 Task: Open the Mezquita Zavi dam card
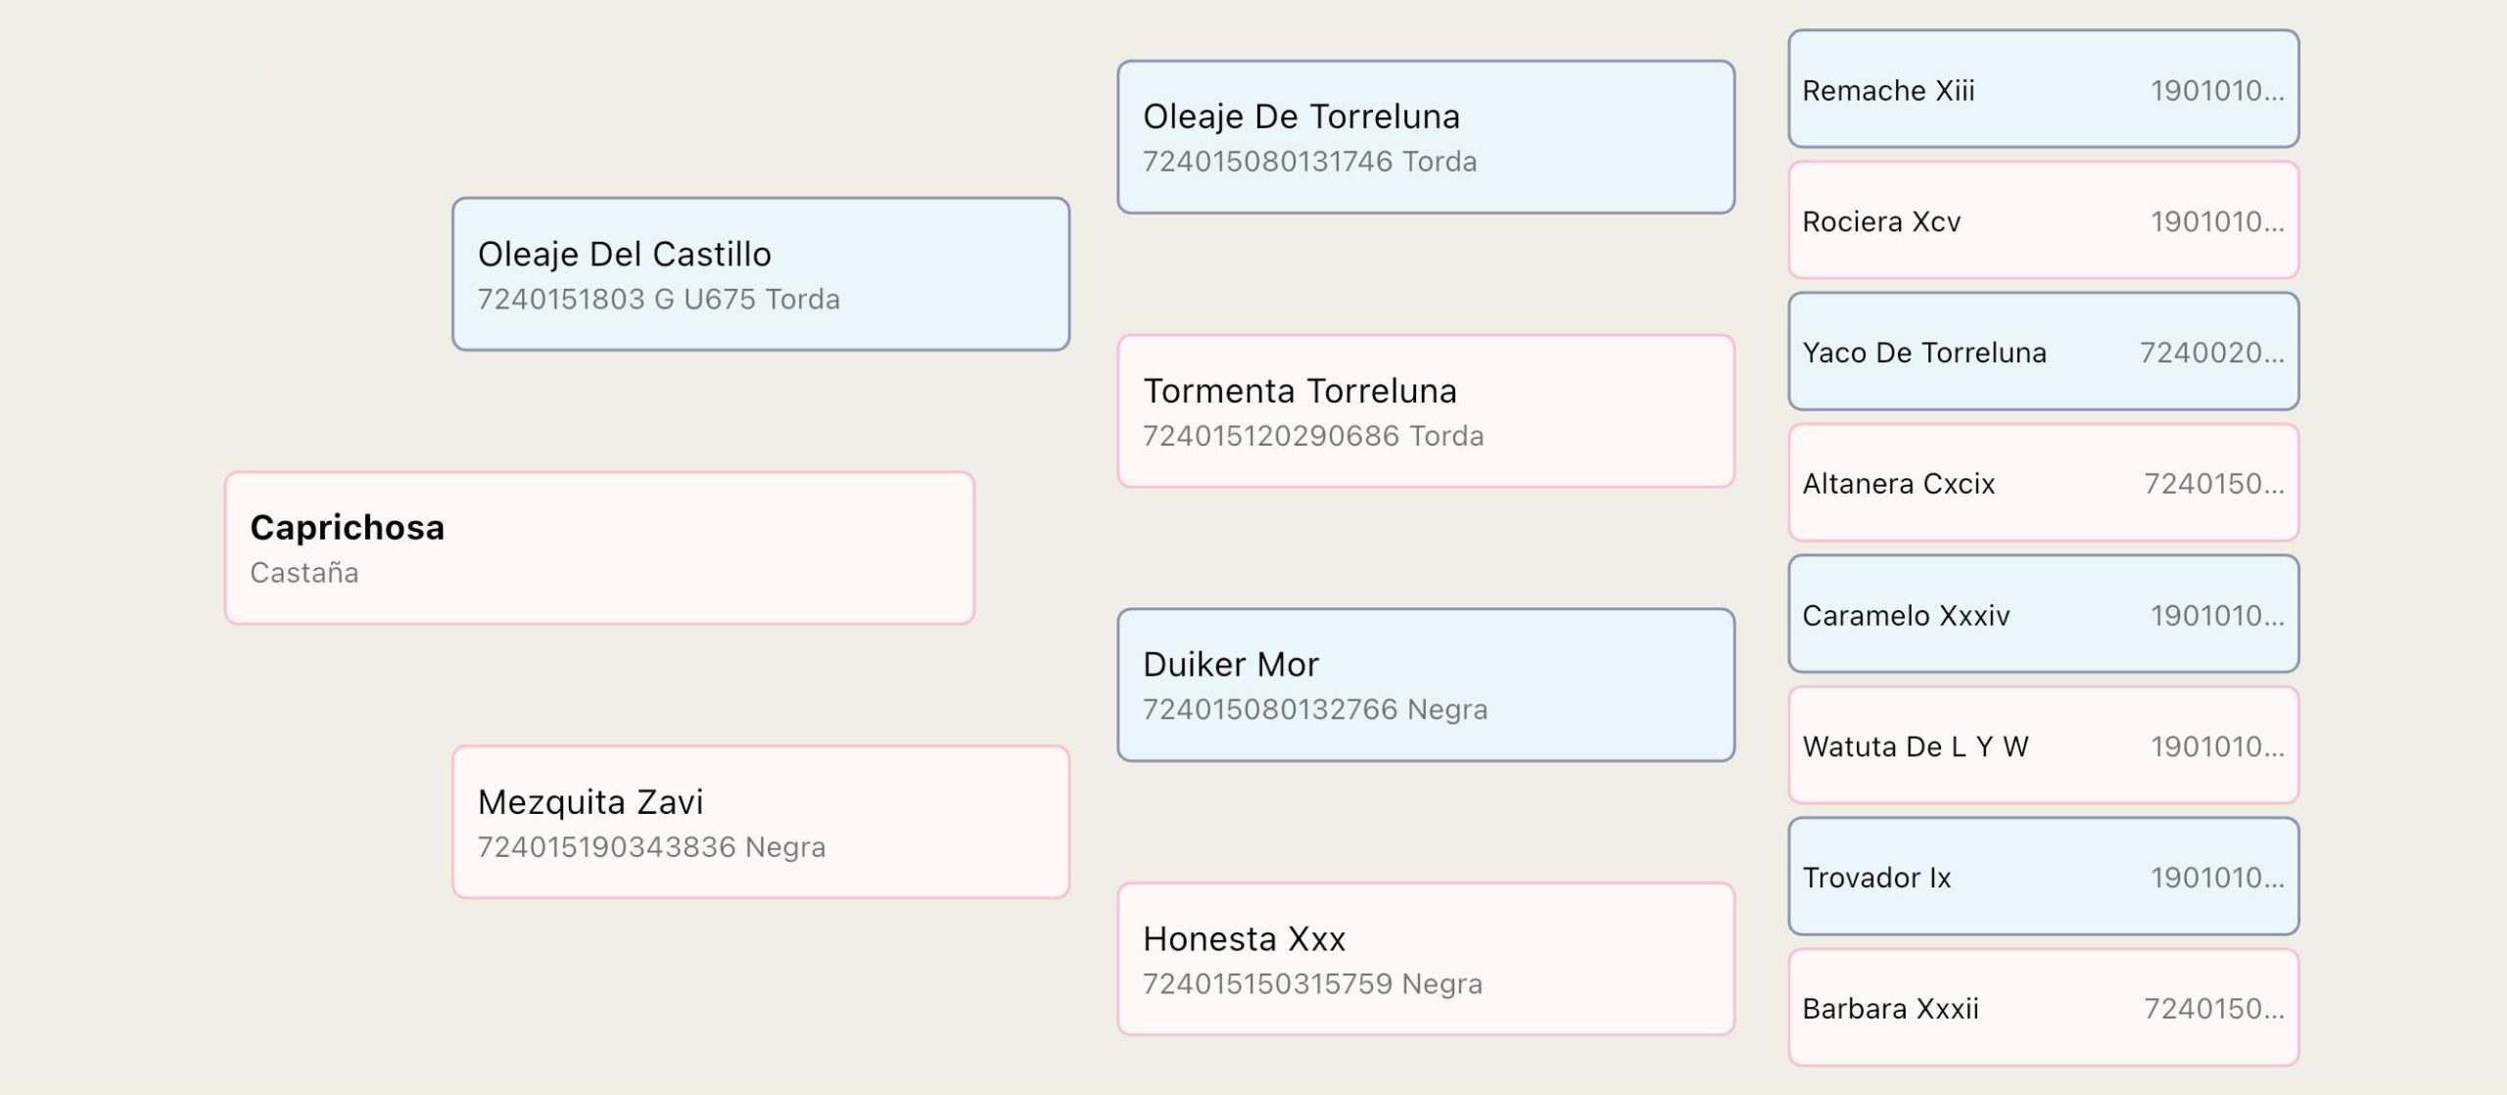coord(761,822)
